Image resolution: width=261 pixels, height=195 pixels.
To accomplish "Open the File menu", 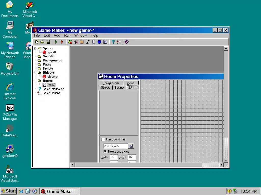I will point(37,35).
